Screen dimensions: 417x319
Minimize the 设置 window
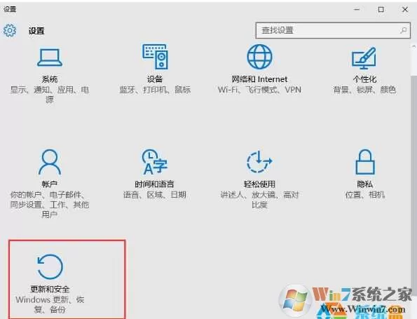[357, 10]
